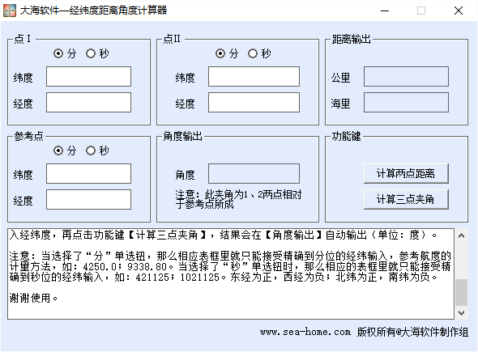Click the app icon in the title bar
The image size is (478, 352).
coord(10,11)
